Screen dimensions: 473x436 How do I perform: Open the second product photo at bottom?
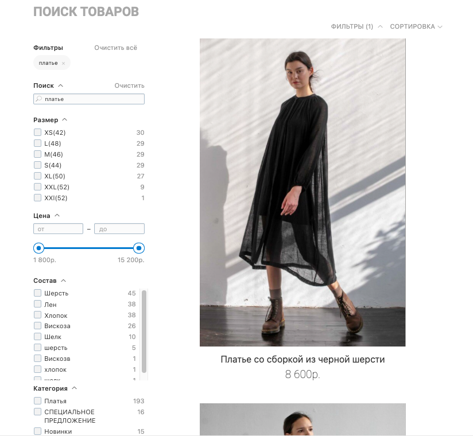303,419
